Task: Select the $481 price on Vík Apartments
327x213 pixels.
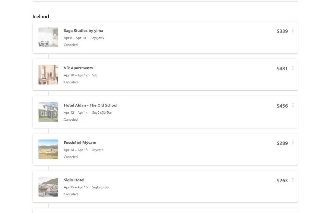Action: click(282, 69)
